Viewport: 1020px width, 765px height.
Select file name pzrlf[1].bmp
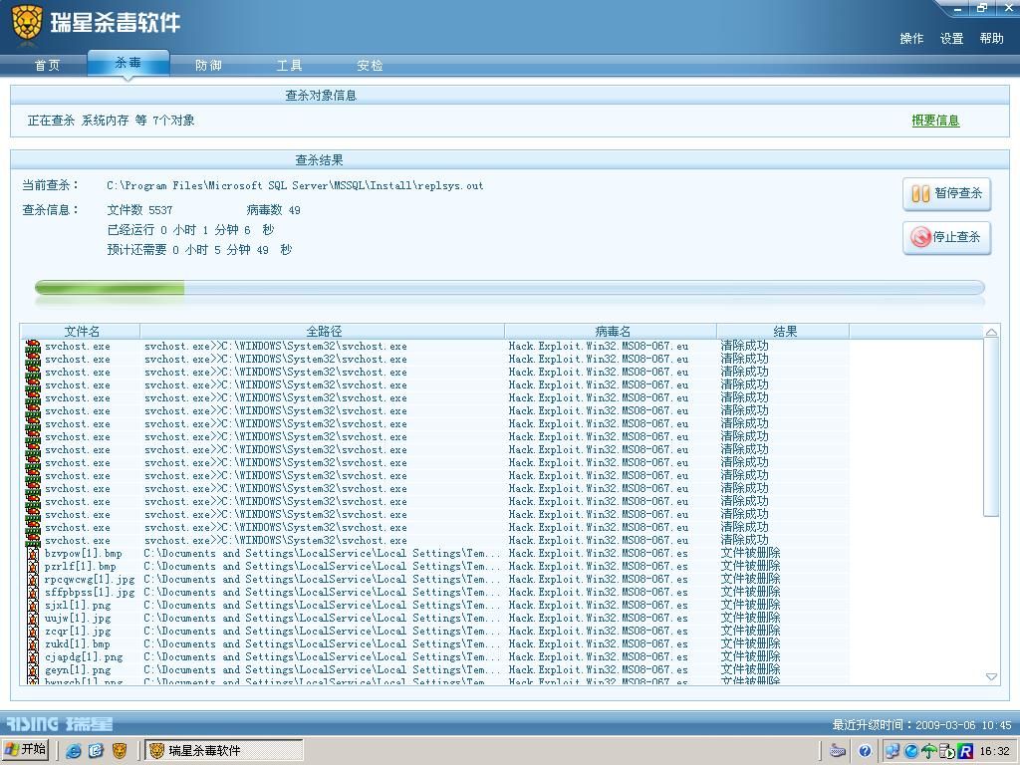[x=80, y=567]
